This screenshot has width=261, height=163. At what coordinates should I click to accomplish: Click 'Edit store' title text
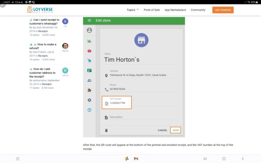(x=103, y=21)
